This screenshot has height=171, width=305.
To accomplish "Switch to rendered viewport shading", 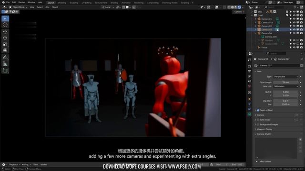I will (x=239, y=7).
